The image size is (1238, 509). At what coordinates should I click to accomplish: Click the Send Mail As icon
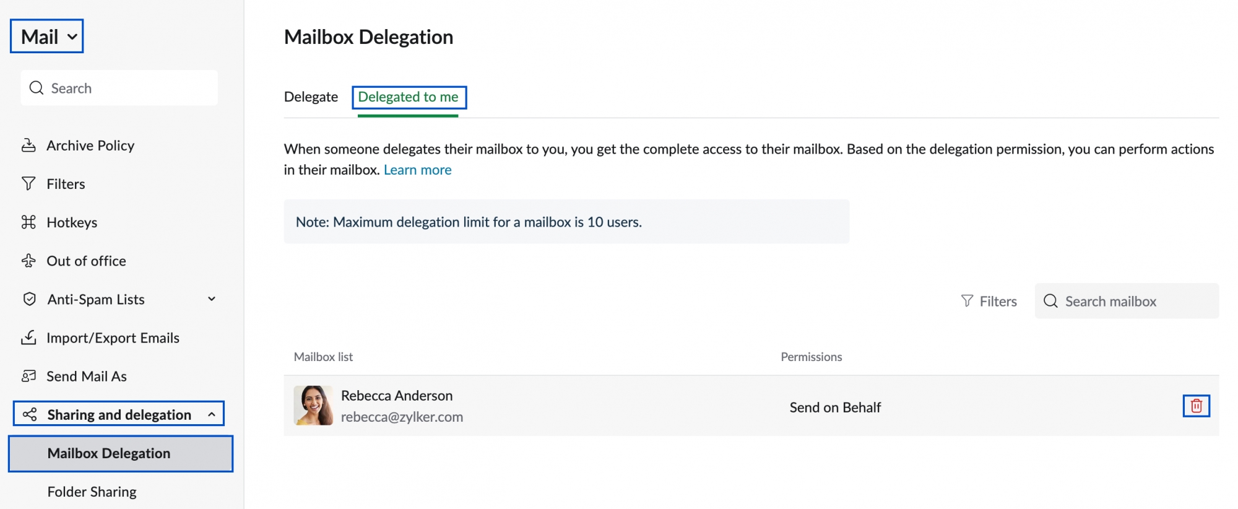coord(28,376)
